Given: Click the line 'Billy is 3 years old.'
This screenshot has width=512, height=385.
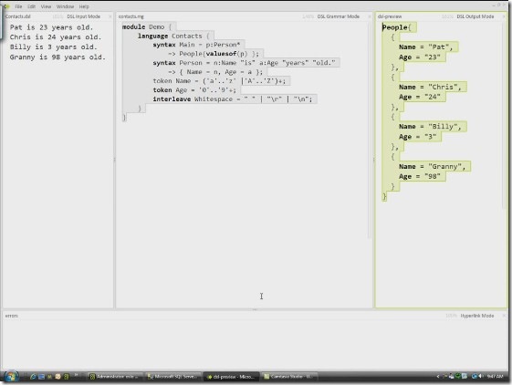Looking at the screenshot, I should click(53, 47).
